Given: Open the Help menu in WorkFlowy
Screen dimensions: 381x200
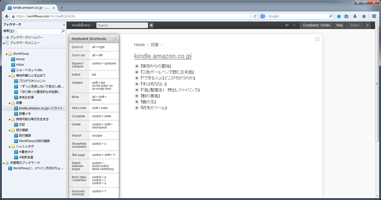Looking at the screenshot, I should click(x=339, y=25).
